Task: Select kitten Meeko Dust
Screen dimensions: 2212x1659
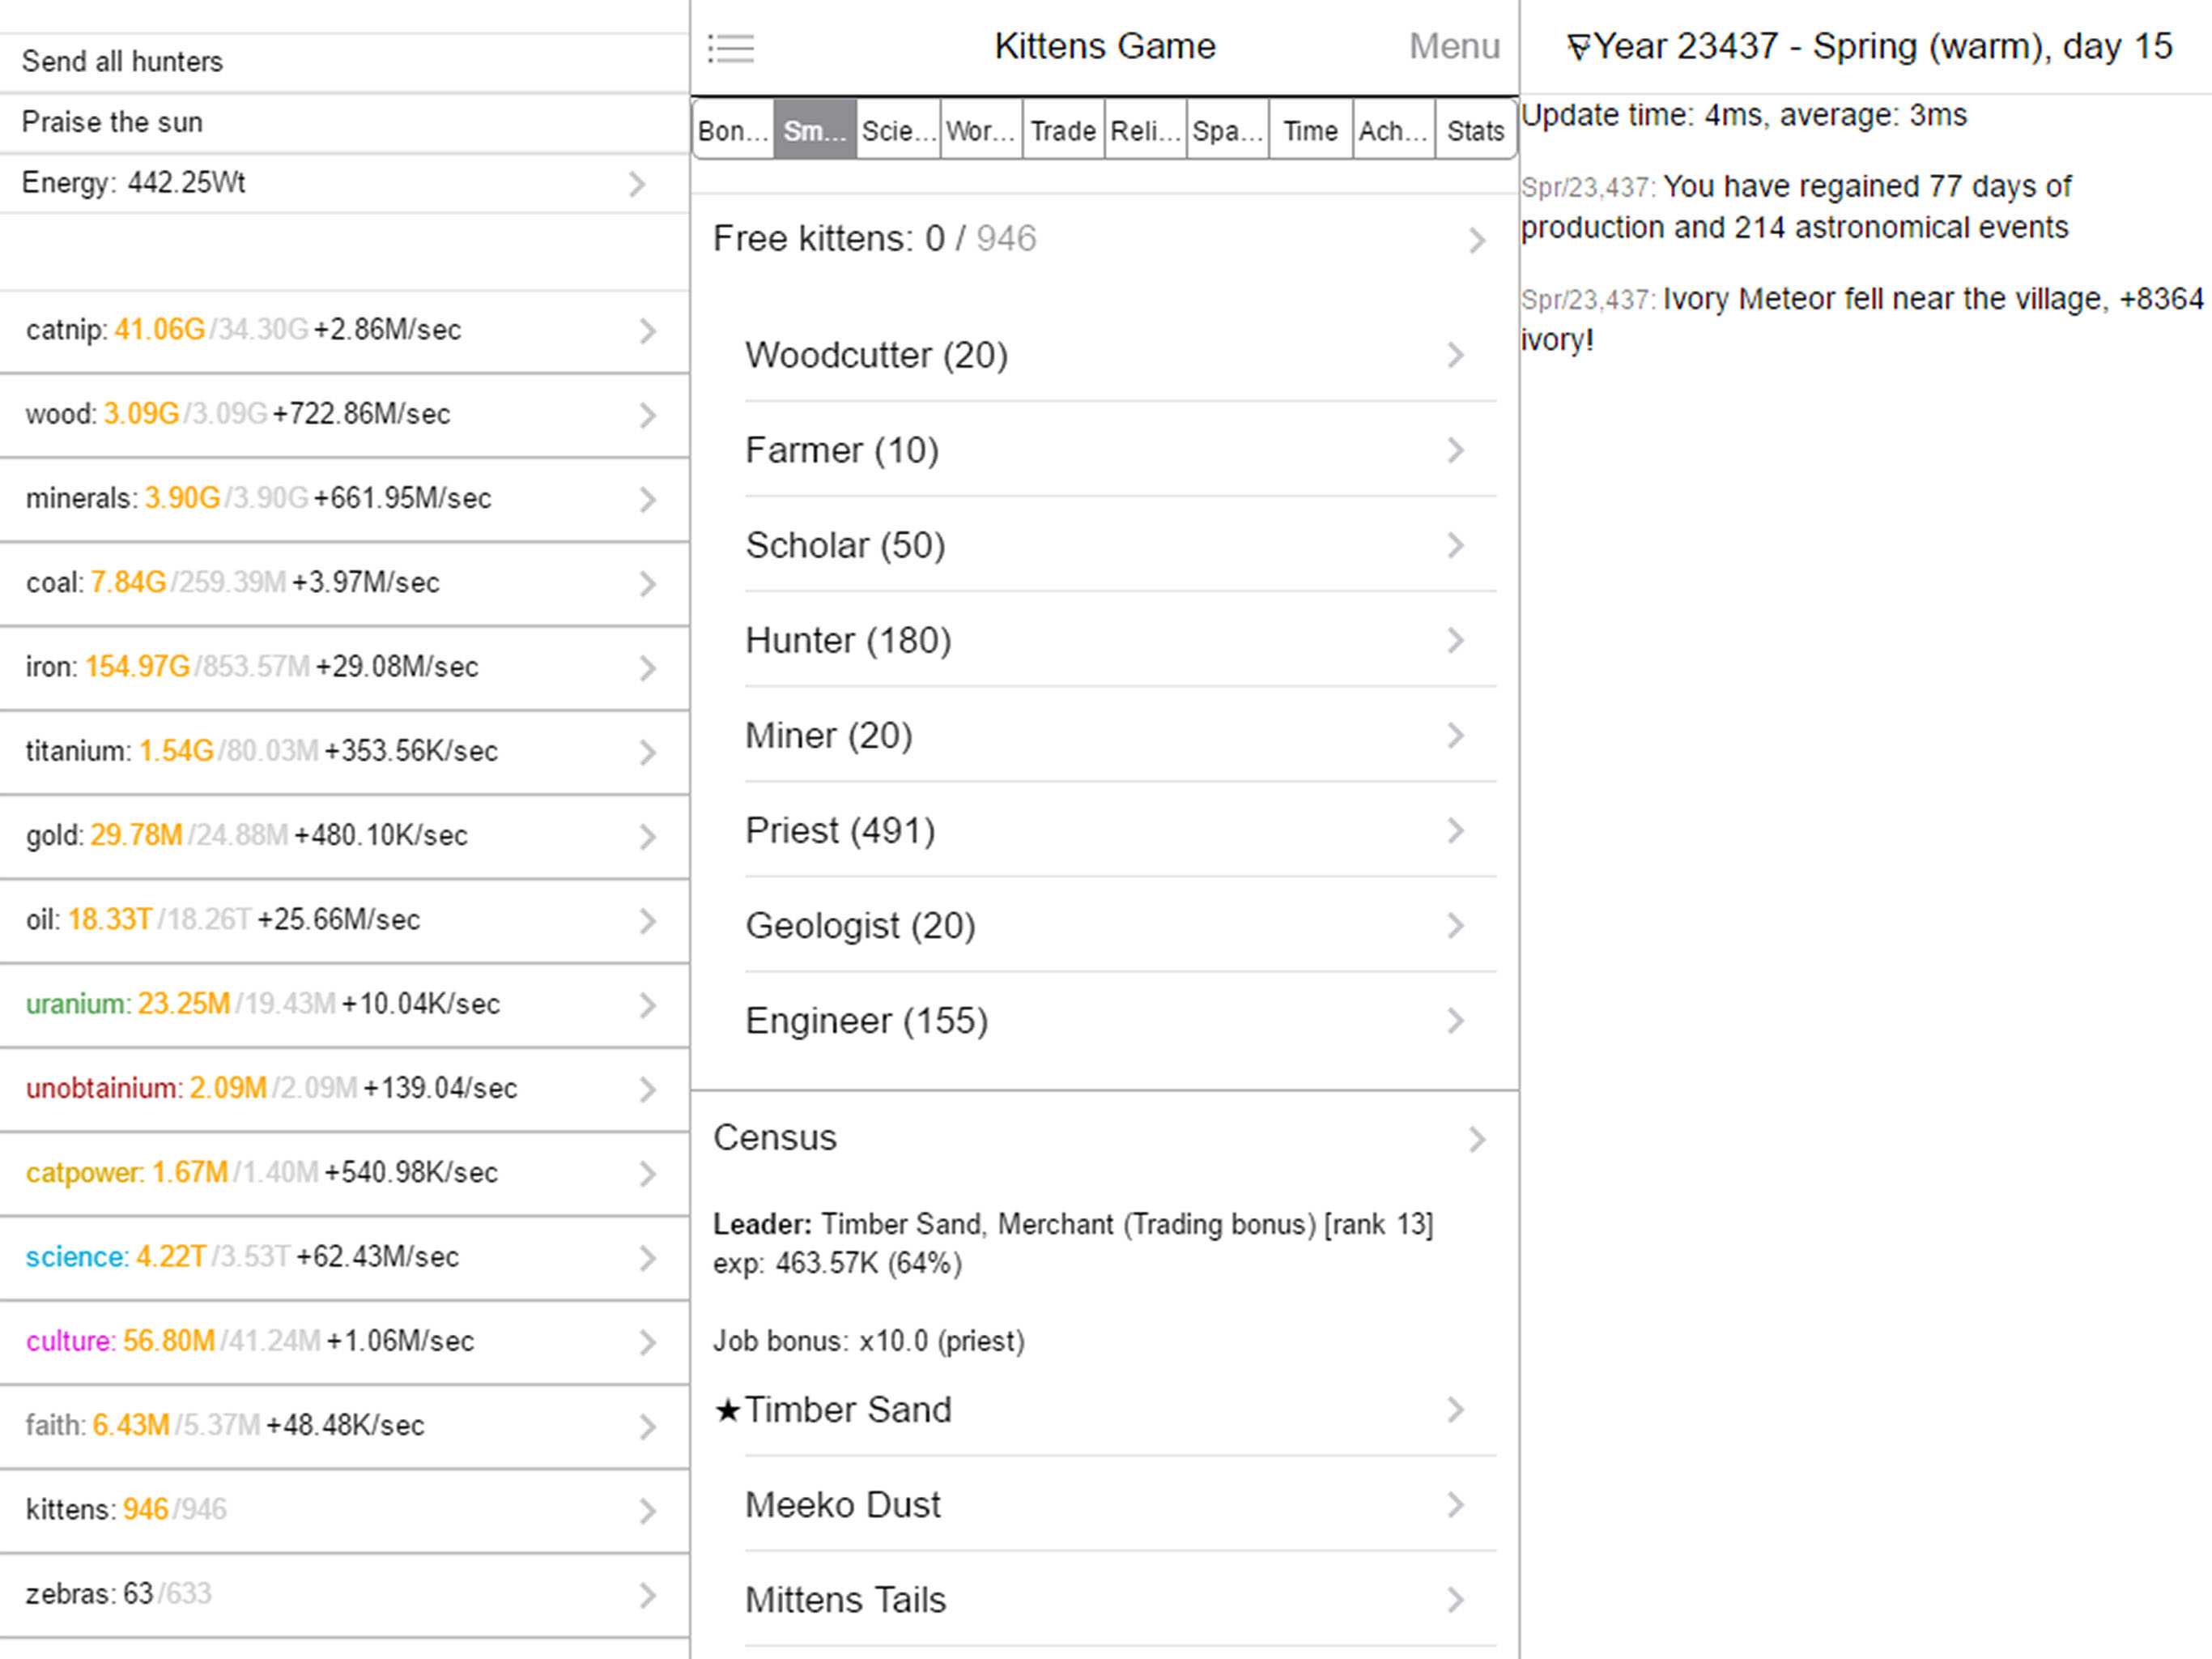Action: pos(843,1505)
